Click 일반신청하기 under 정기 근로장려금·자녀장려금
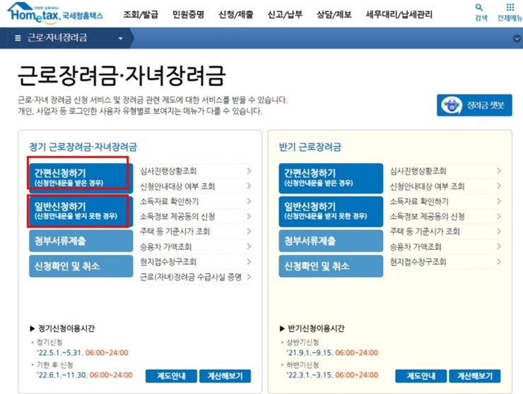Screen dimensions: 523x394 81,211
